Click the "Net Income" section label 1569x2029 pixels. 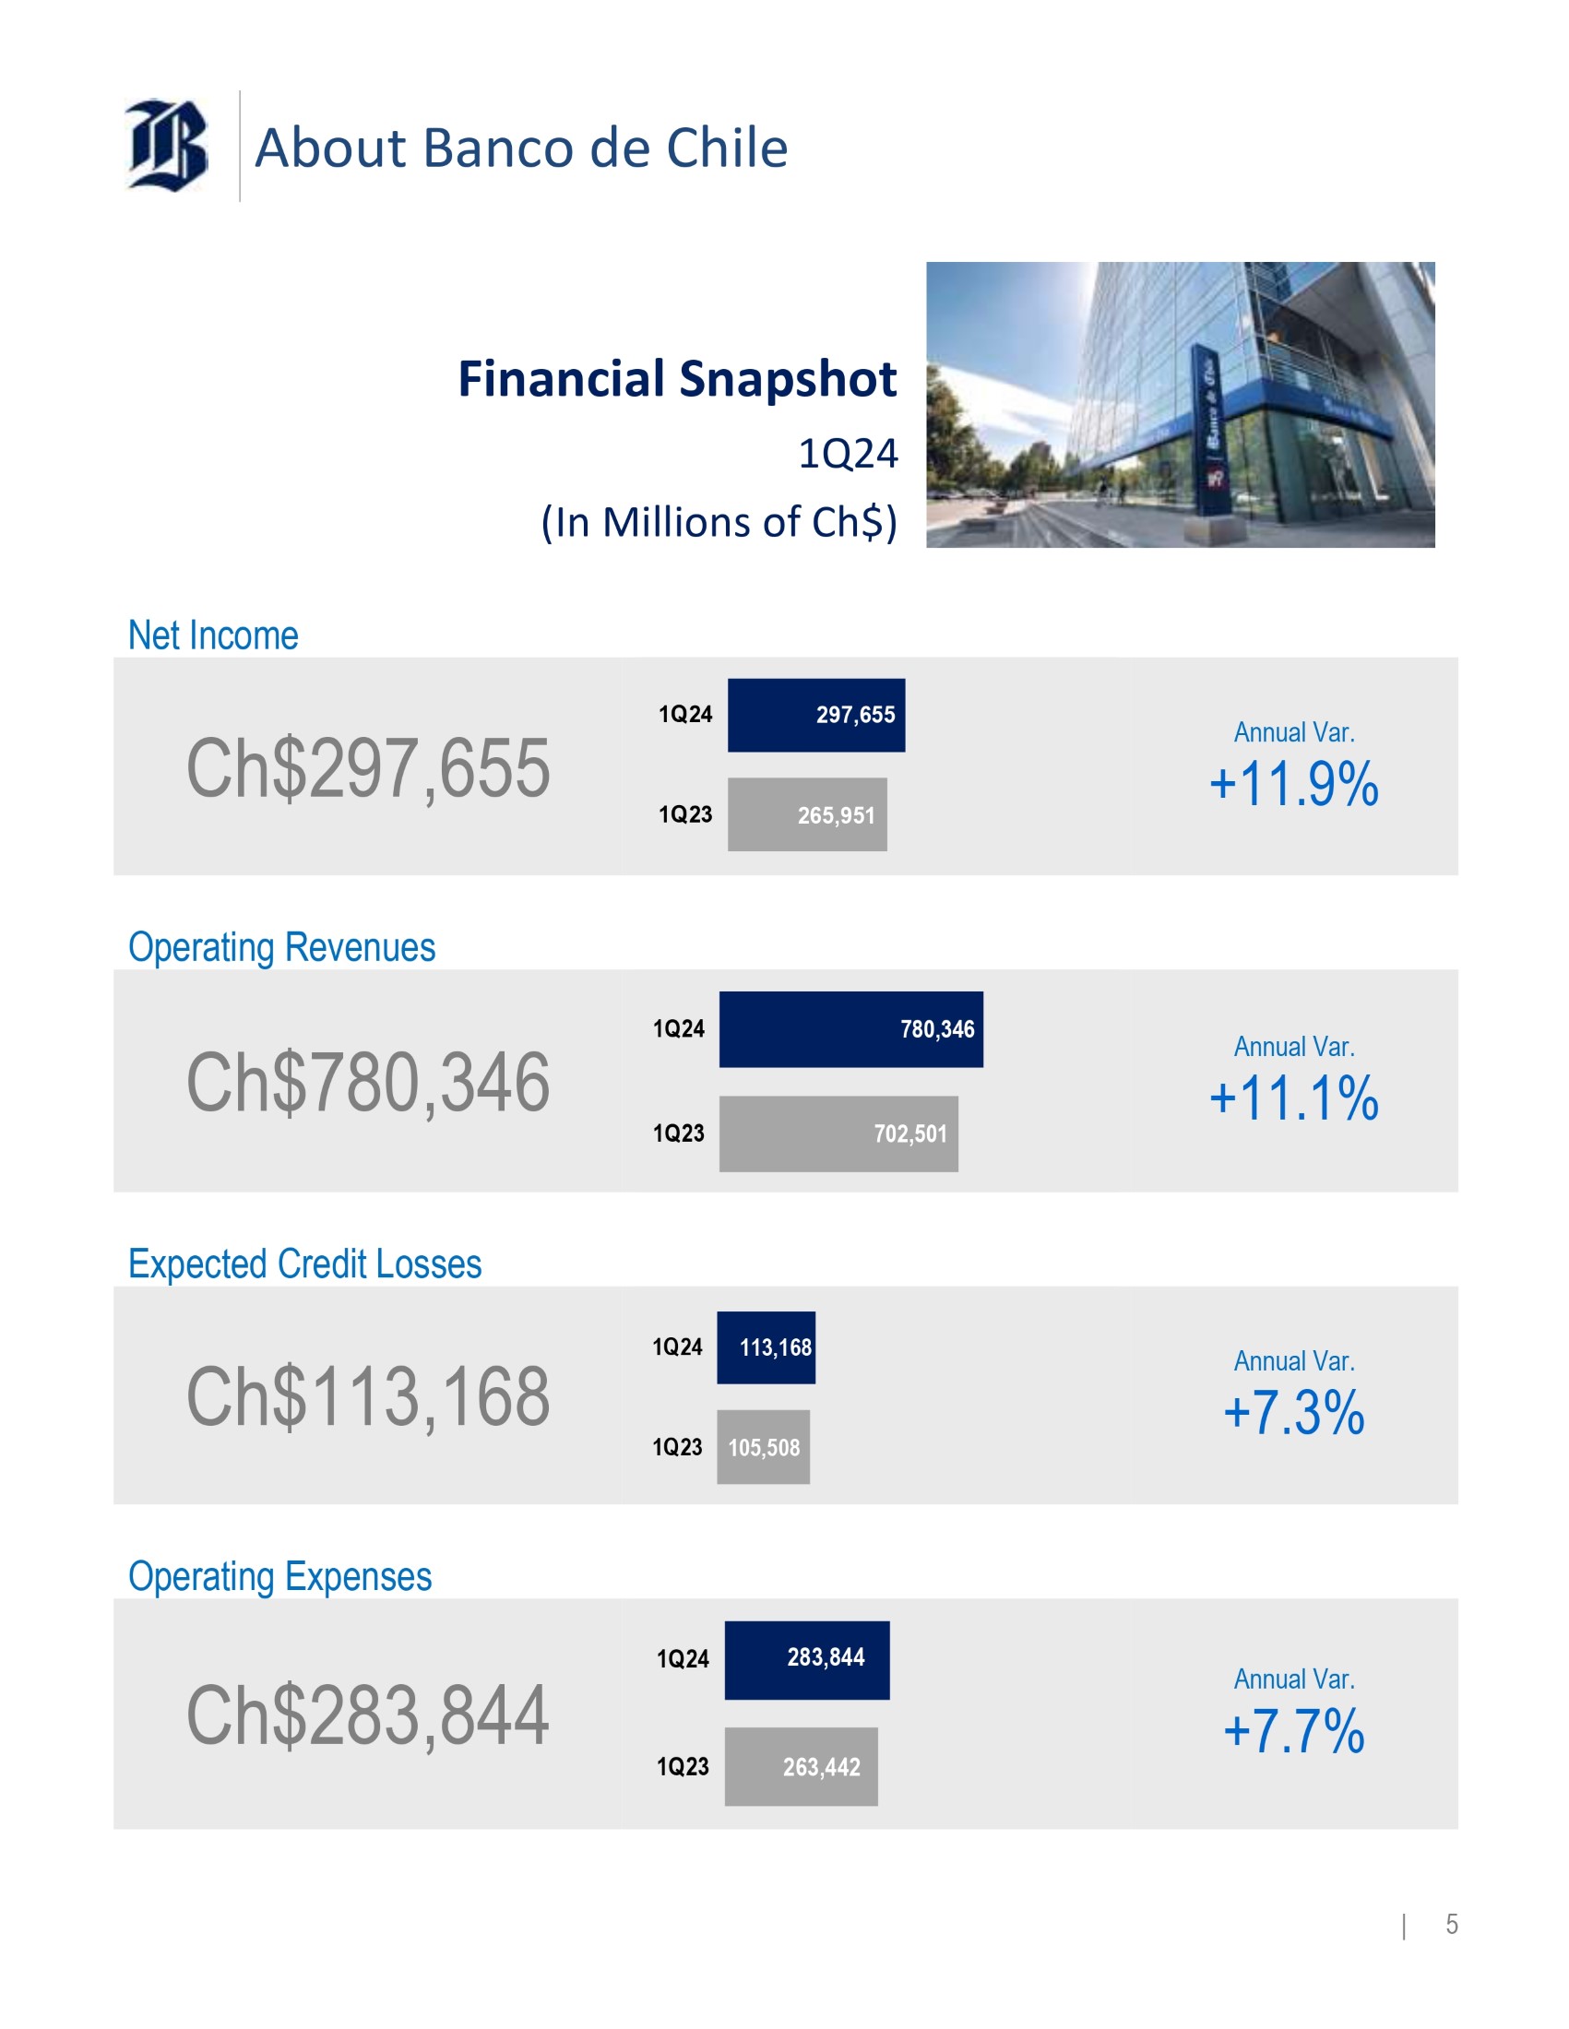pos(213,636)
